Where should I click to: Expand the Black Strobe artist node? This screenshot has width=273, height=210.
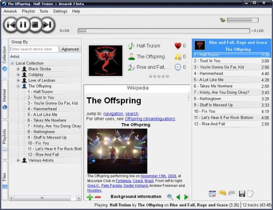[18, 69]
